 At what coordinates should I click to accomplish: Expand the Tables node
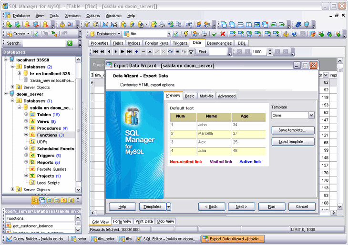[x=27, y=115]
